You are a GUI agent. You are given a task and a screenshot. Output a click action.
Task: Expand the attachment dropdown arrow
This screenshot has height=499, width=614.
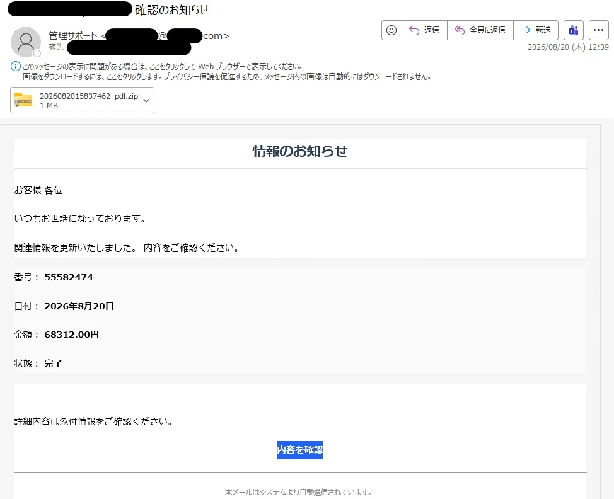146,101
